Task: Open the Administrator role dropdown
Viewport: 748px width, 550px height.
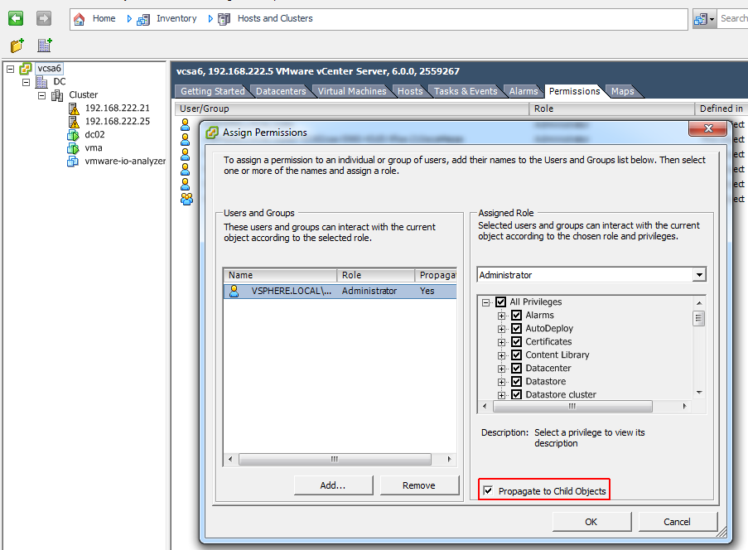Action: click(699, 275)
